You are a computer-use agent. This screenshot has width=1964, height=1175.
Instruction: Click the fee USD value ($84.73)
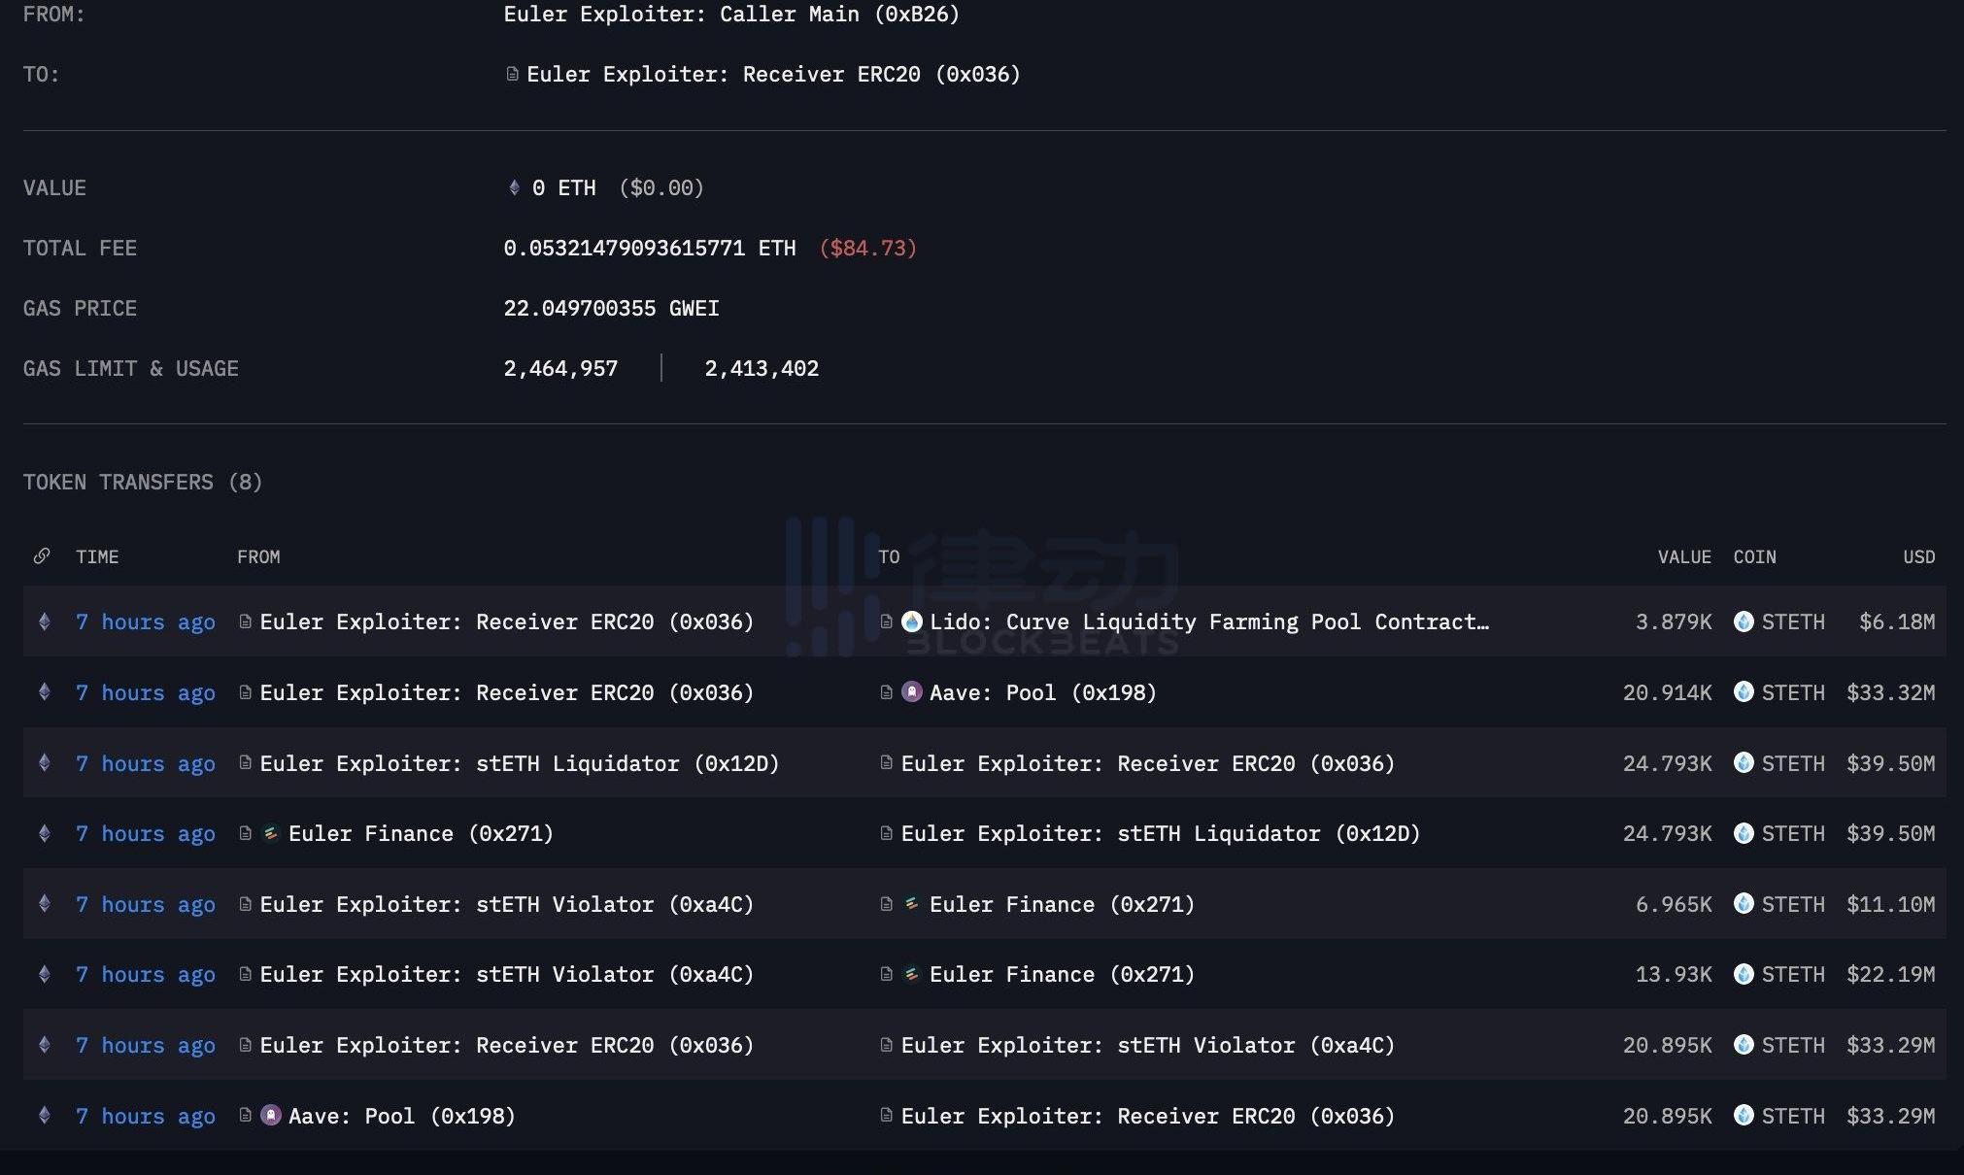click(x=868, y=248)
